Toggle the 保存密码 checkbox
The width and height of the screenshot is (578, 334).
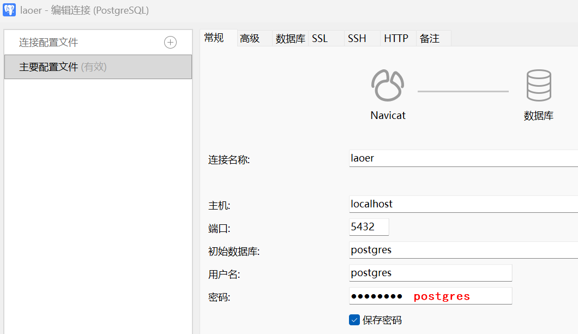354,320
